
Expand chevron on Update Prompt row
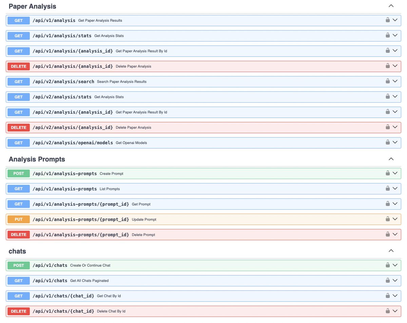[395, 219]
